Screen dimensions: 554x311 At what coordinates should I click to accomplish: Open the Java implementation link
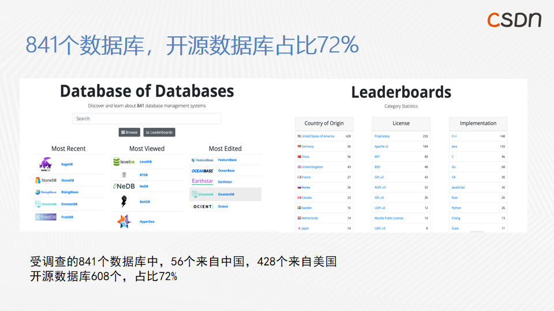coord(454,146)
